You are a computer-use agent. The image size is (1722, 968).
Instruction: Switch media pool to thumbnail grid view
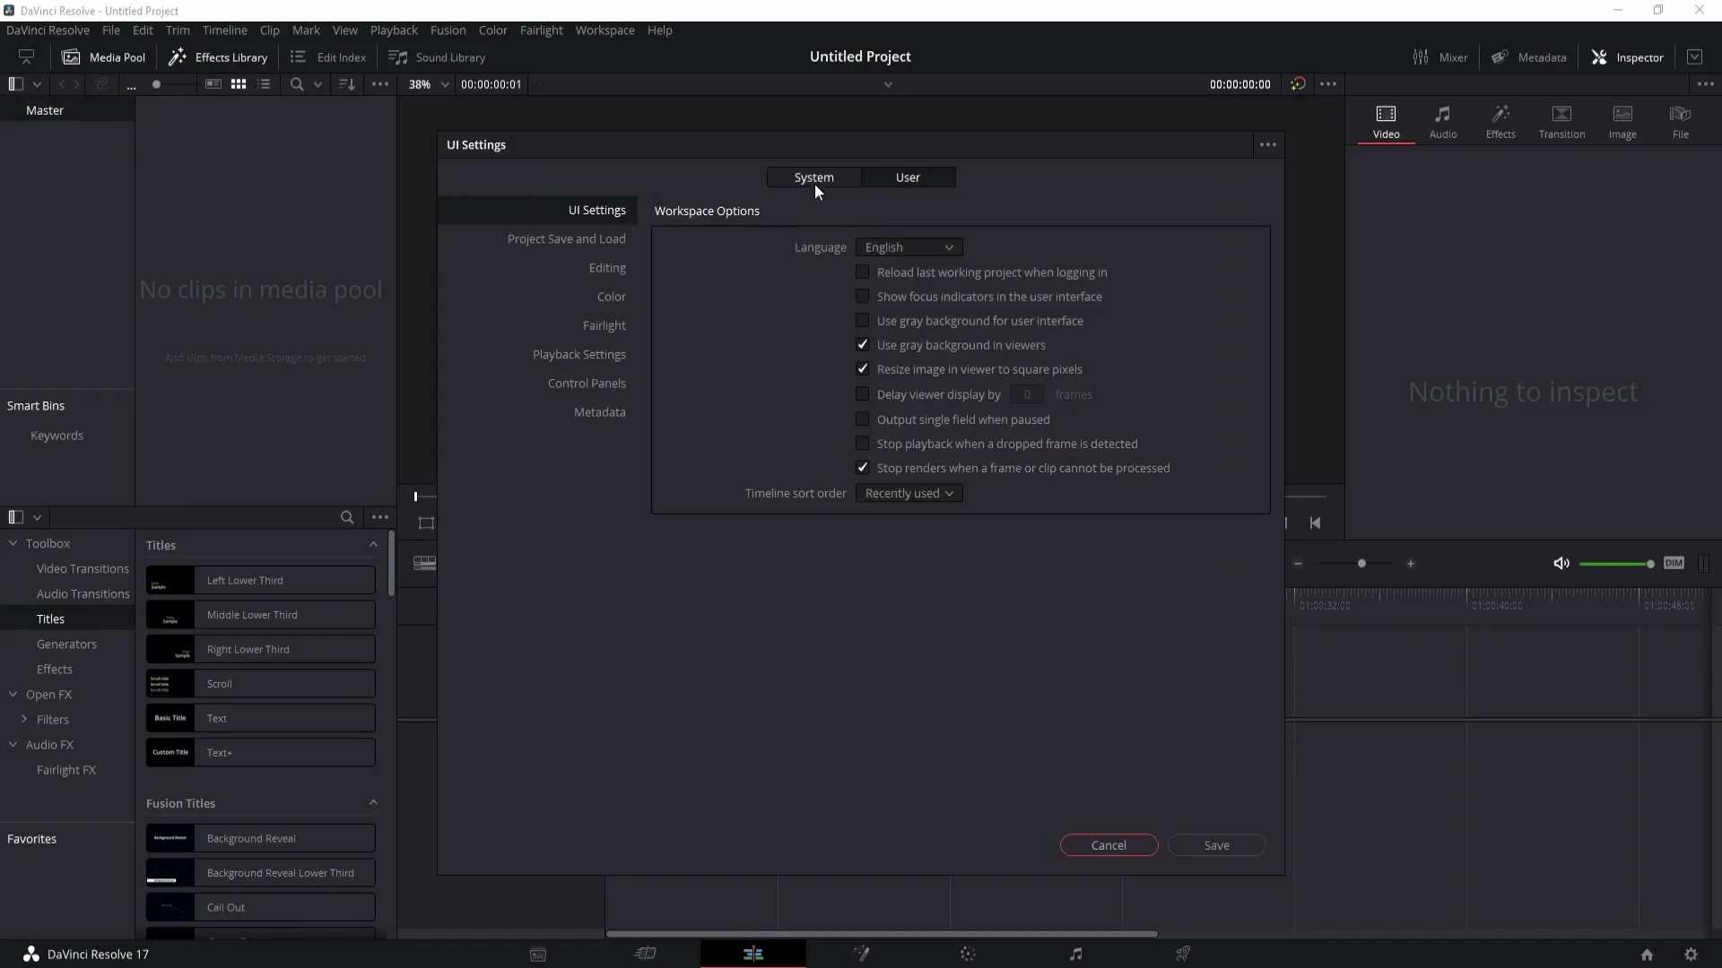[239, 84]
